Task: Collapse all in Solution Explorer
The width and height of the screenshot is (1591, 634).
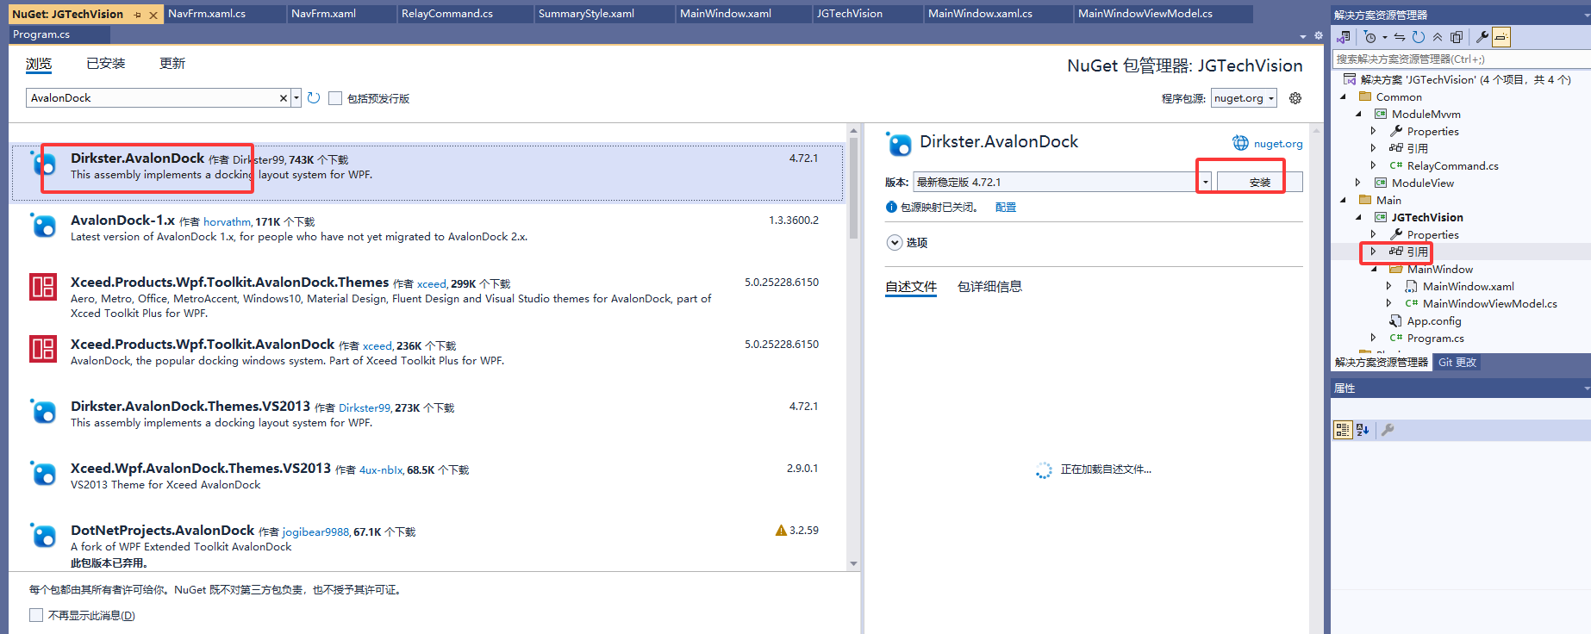Action: 1438,37
